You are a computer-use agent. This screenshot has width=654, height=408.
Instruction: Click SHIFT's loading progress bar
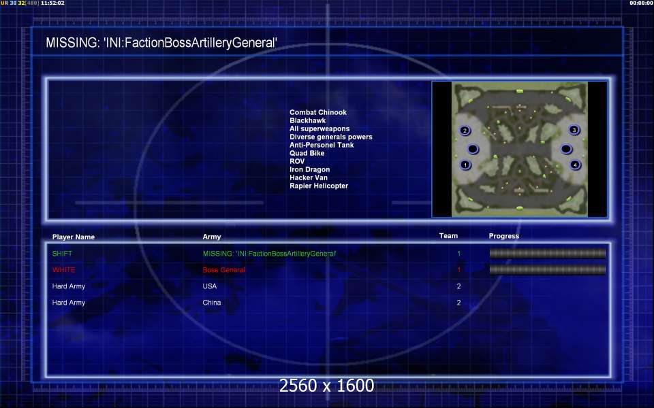point(547,253)
